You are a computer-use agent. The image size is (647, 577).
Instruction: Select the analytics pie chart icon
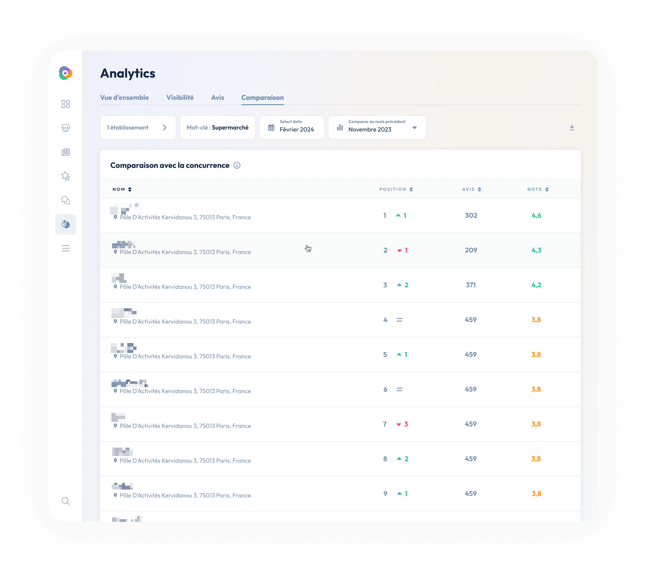click(66, 224)
